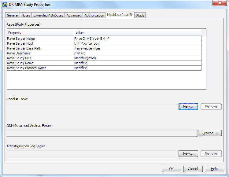
Task: Go to the Advanced tab
Action: coord(74,15)
